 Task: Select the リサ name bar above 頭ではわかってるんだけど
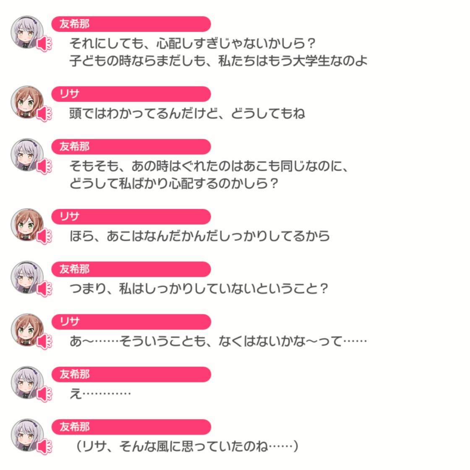click(x=131, y=94)
